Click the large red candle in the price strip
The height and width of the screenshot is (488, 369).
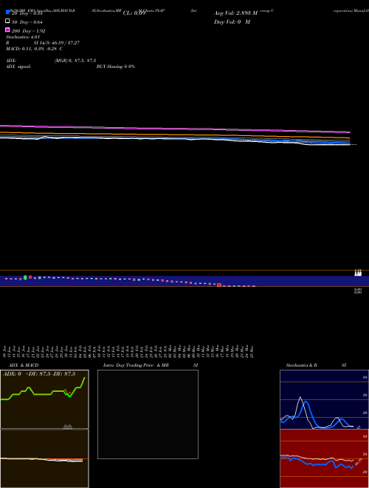[x=219, y=285]
